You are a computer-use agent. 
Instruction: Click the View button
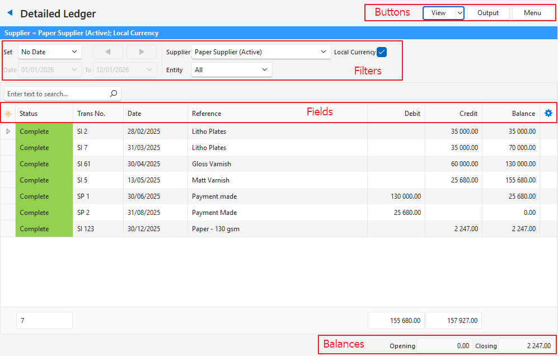438,13
